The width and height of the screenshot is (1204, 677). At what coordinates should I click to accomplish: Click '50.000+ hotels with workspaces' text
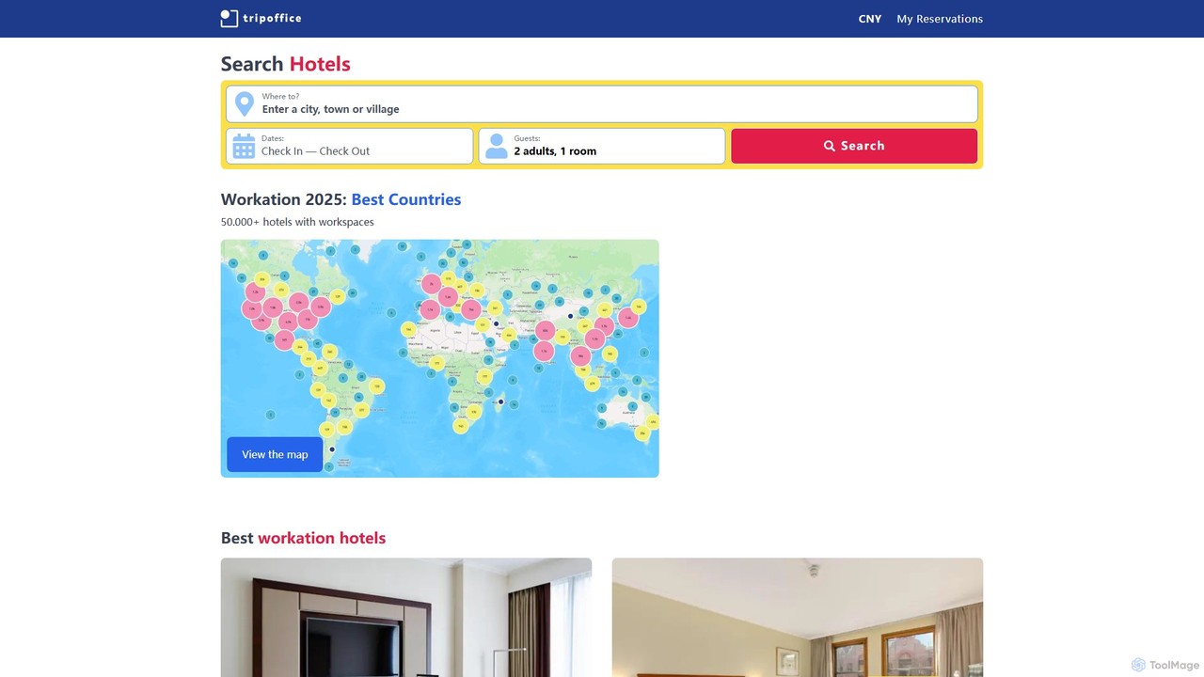[x=297, y=222]
